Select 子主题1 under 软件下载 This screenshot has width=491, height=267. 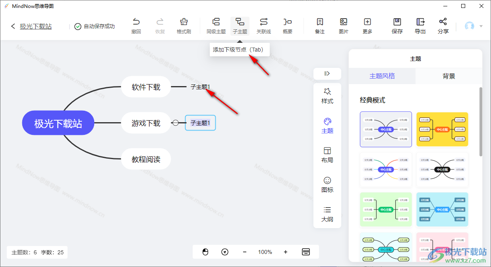coord(200,86)
